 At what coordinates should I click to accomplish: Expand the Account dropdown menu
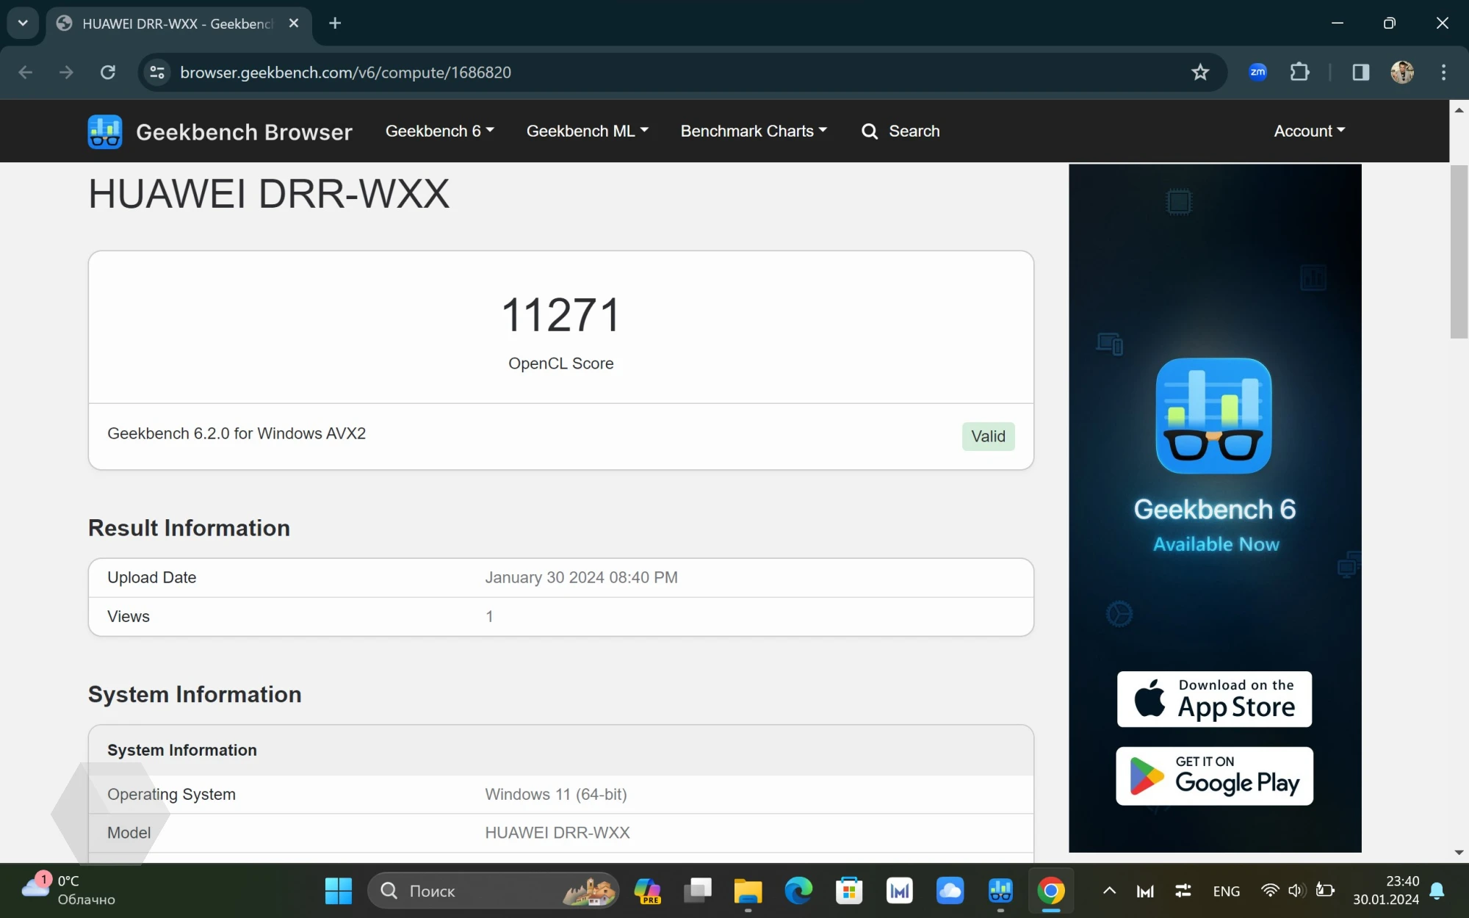click(1309, 131)
